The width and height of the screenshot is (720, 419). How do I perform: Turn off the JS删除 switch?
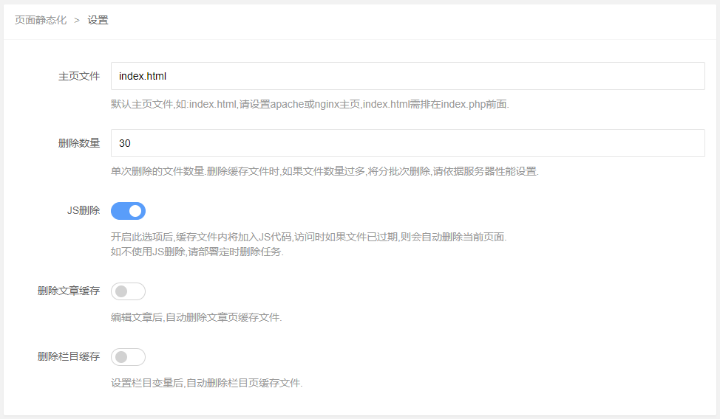click(x=128, y=211)
